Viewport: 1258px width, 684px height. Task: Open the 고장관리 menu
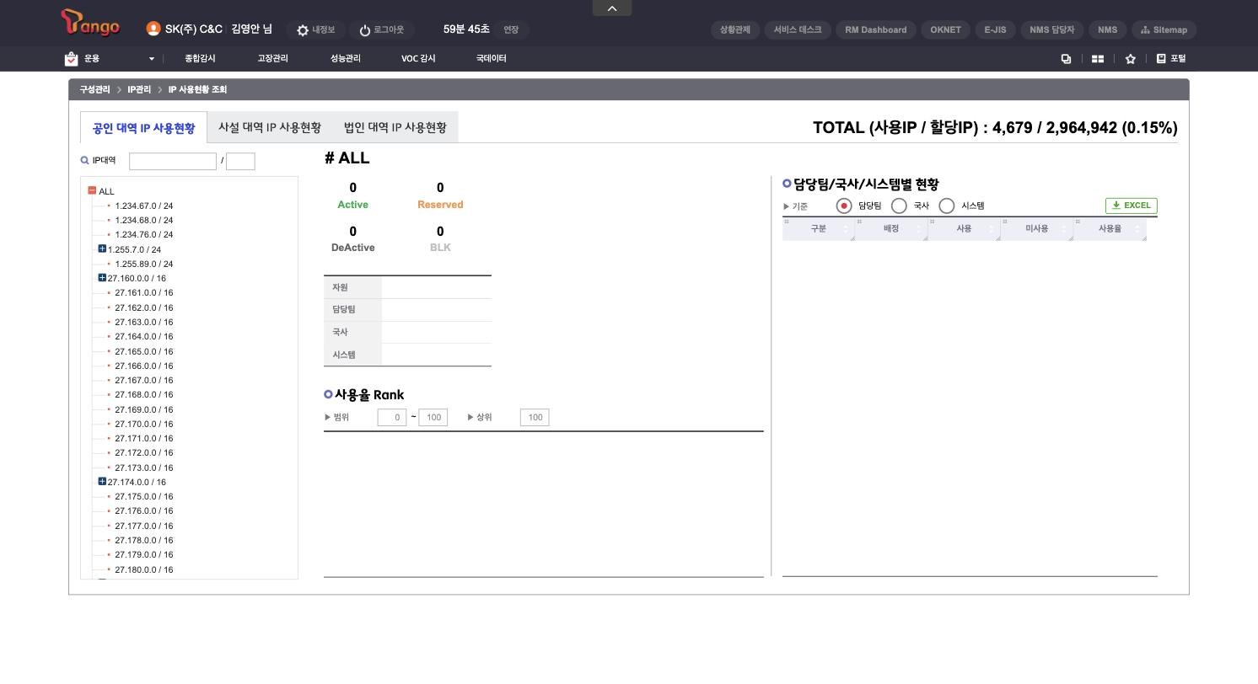point(272,59)
